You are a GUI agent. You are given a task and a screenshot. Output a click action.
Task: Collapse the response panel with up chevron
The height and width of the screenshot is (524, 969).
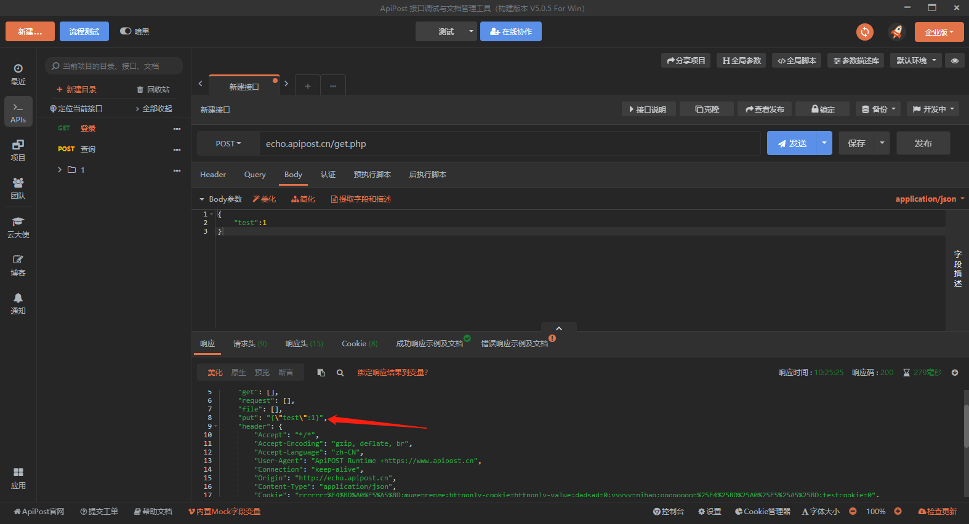point(559,328)
